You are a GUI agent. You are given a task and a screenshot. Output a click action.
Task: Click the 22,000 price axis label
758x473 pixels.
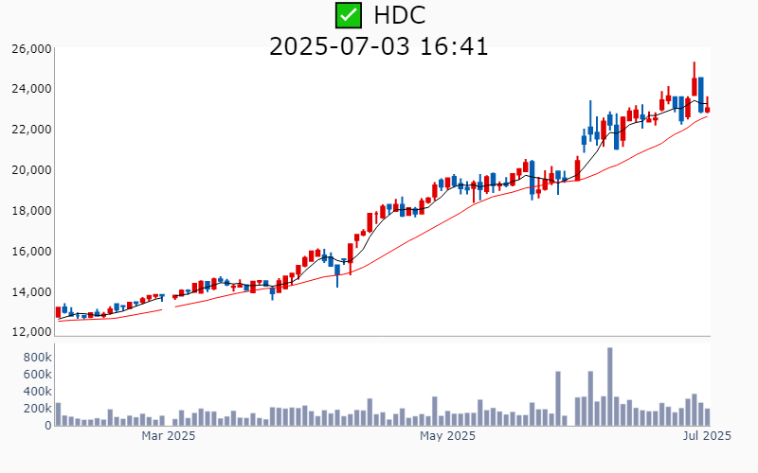coord(31,130)
